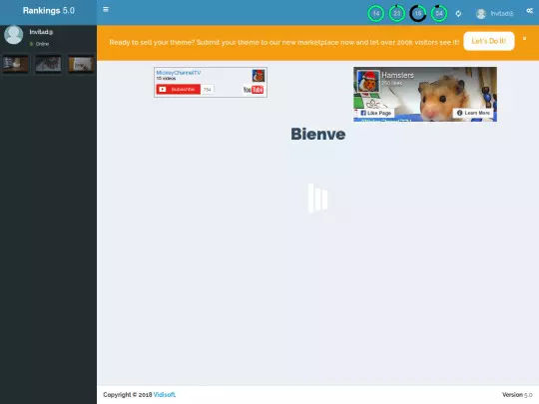The height and width of the screenshot is (404, 539).
Task: Click the Invitad@ name in the sidebar
Action: point(41,32)
